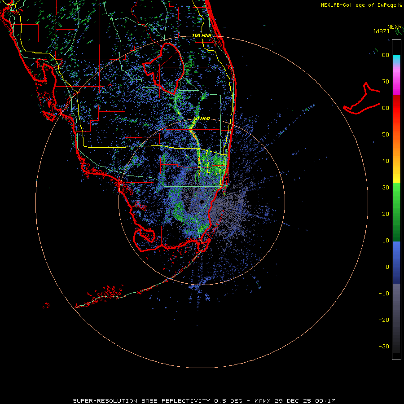Click the 20 value on color scale
The image size is (404, 404).
point(386,214)
